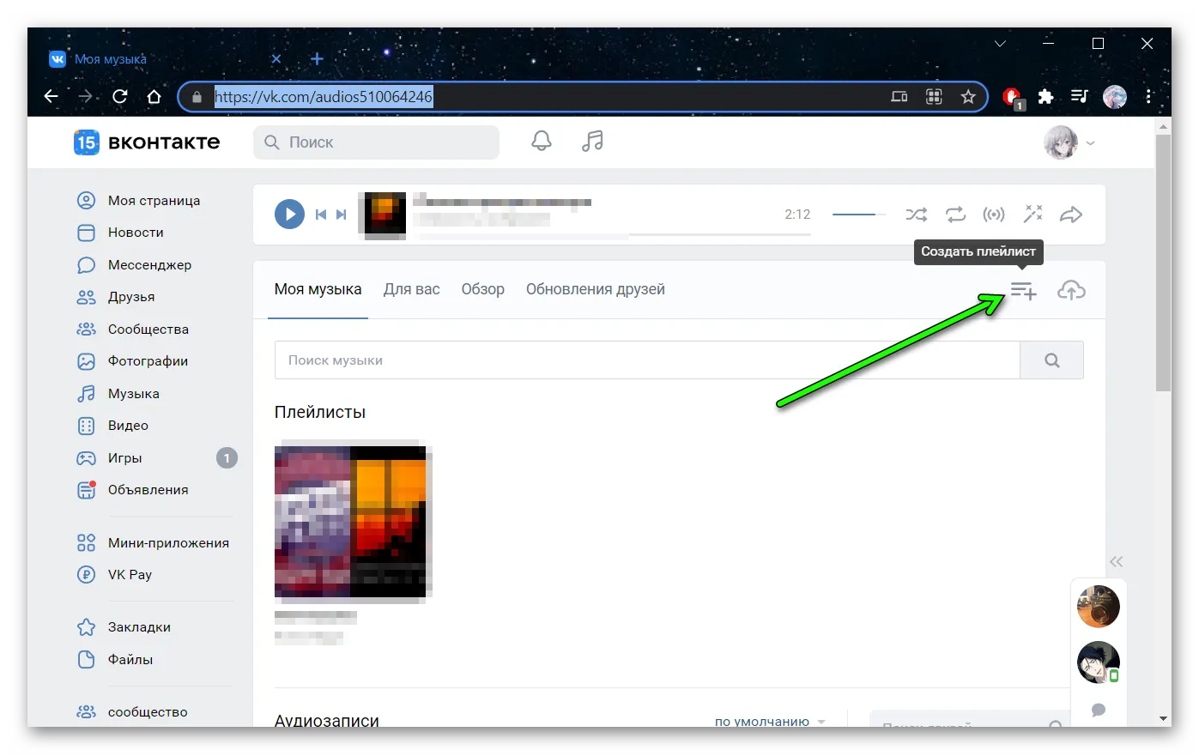Viewport: 1199px width, 756px height.
Task: Toggle shuffle playback
Action: 916,215
